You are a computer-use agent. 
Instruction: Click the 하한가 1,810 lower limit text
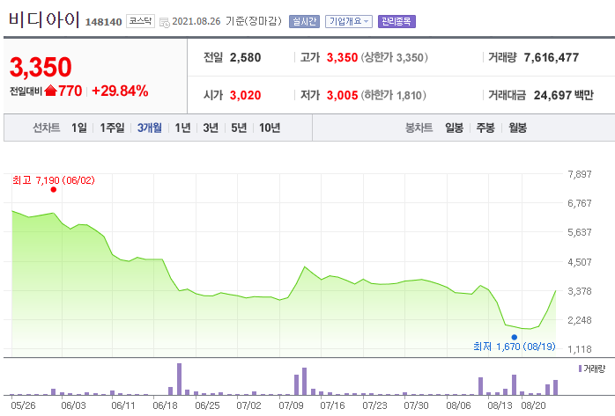click(x=393, y=95)
